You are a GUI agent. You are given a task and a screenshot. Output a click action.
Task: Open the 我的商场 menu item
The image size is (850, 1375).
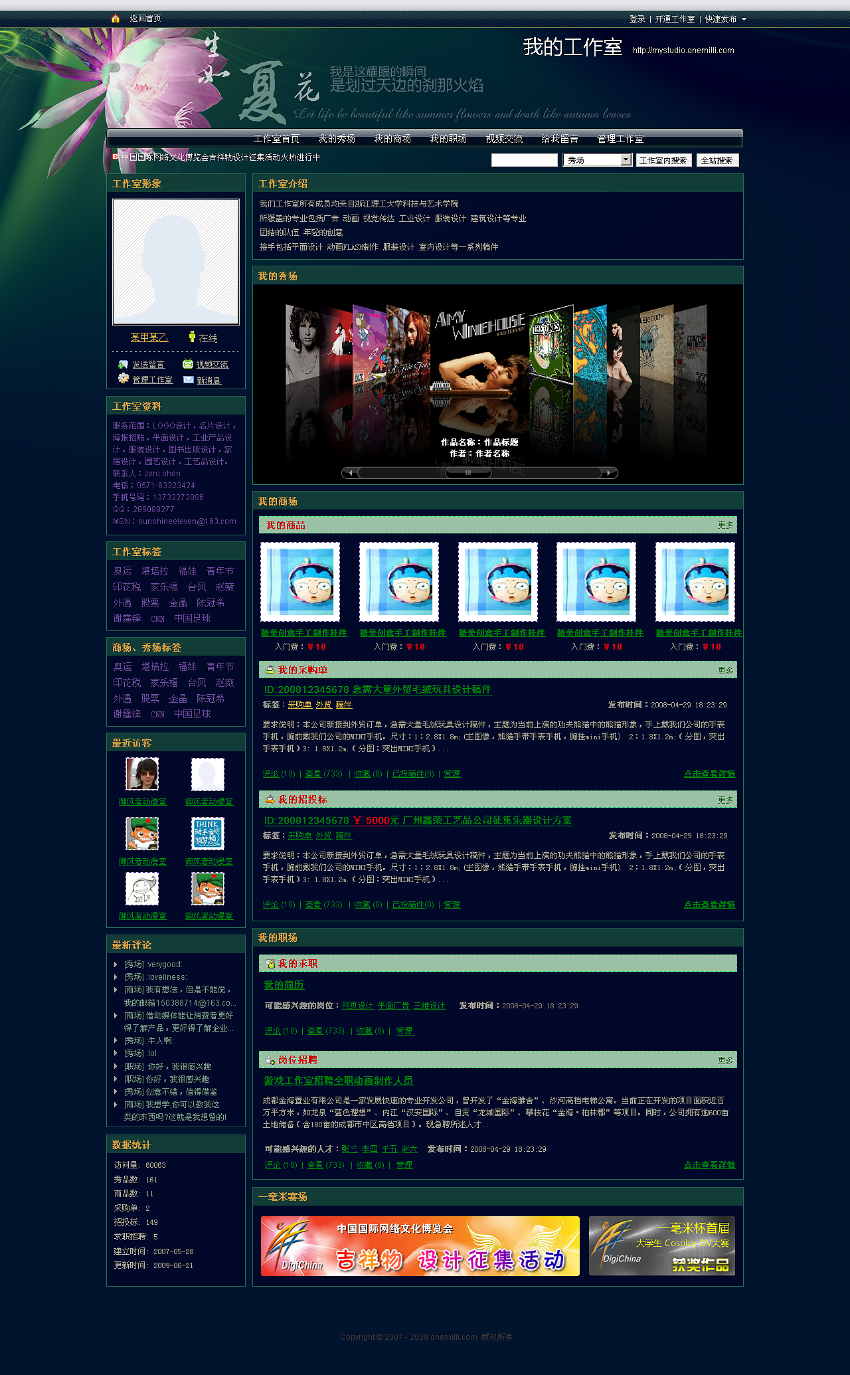coord(392,139)
